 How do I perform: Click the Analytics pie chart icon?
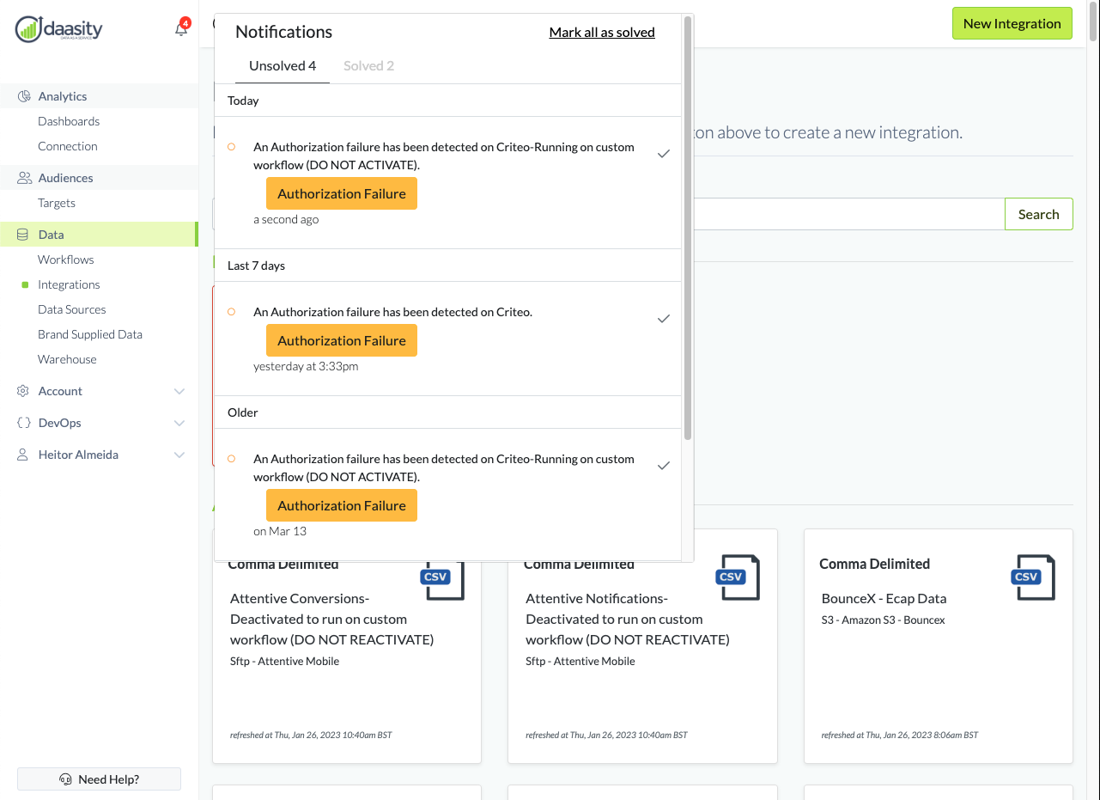(x=24, y=96)
